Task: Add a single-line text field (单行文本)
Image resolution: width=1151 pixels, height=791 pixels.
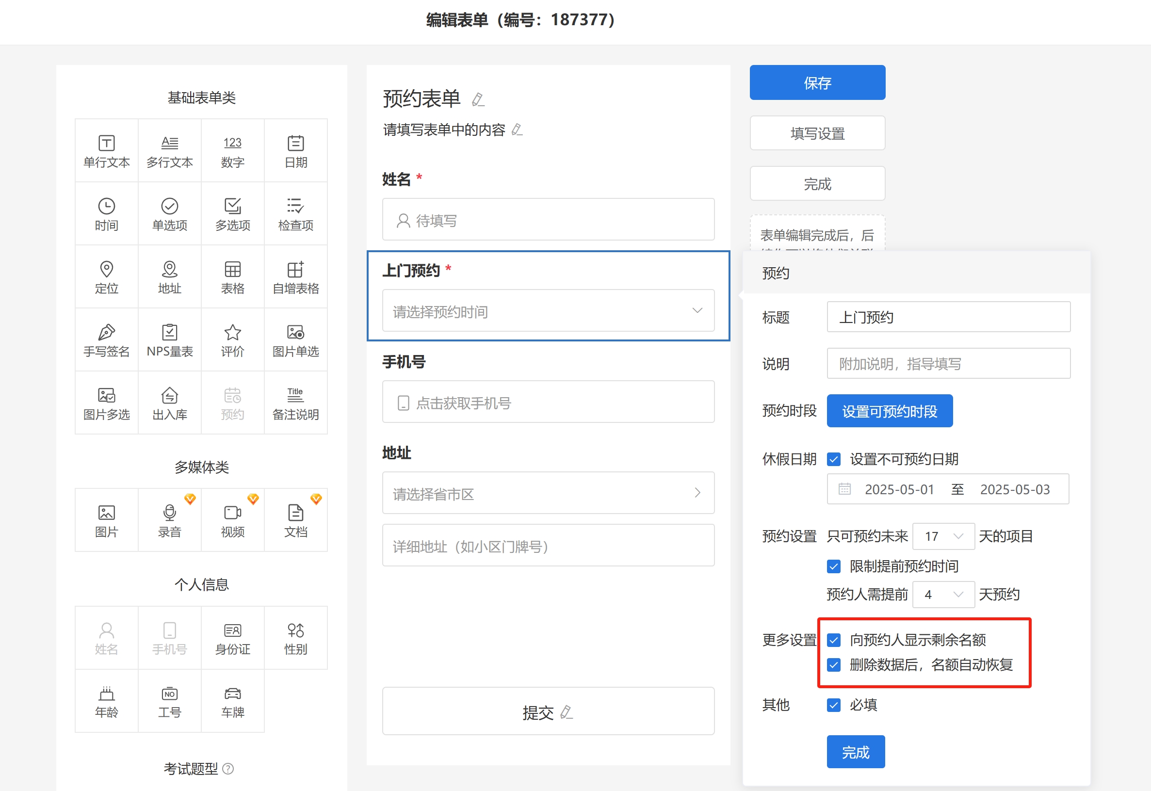Action: pyautogui.click(x=106, y=151)
